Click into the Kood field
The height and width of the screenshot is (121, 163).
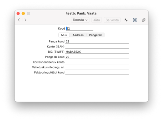click(x=80, y=29)
